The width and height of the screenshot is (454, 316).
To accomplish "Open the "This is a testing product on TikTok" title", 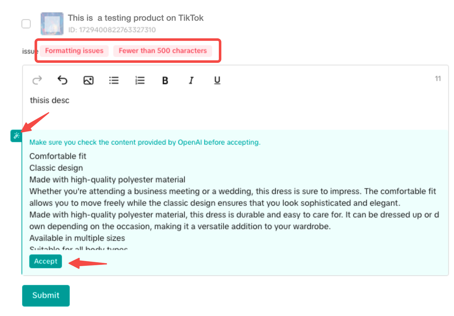I will click(x=135, y=18).
